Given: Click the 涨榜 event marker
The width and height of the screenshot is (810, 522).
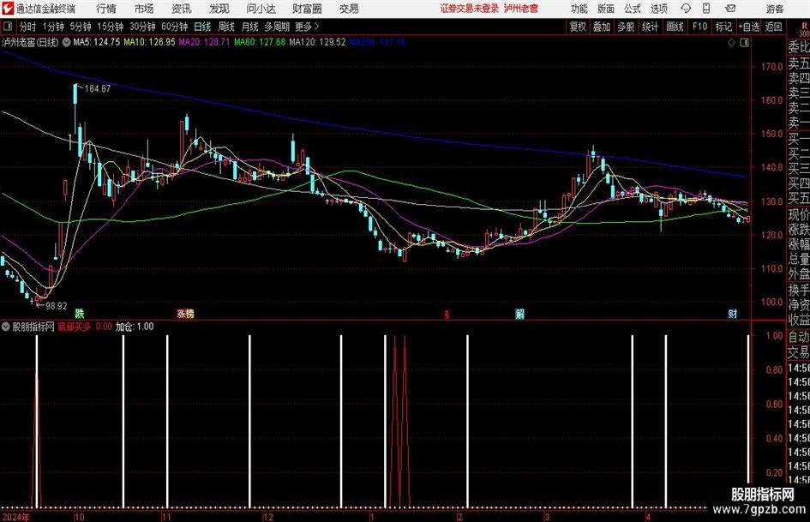Looking at the screenshot, I should (x=185, y=313).
